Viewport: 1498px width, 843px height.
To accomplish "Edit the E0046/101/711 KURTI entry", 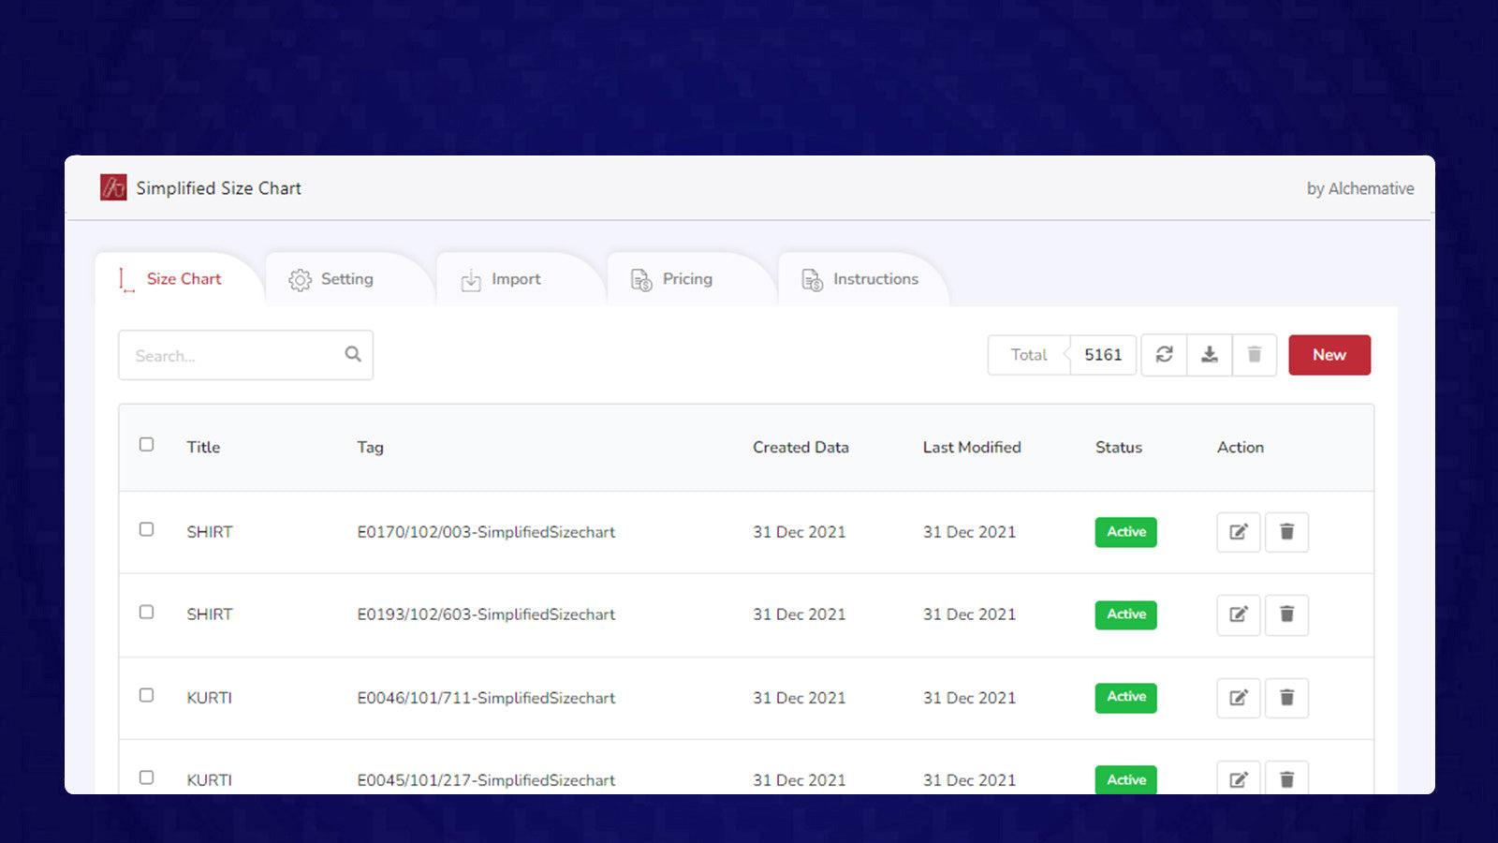I will [x=1238, y=698].
